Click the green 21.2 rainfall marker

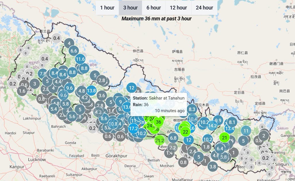coord(159,140)
